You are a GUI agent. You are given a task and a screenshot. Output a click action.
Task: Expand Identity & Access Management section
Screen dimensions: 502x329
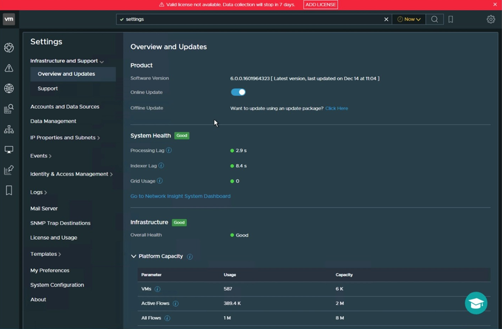[71, 174]
